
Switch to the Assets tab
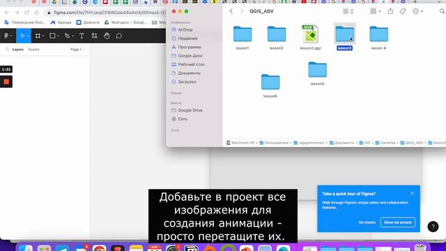coord(33,50)
